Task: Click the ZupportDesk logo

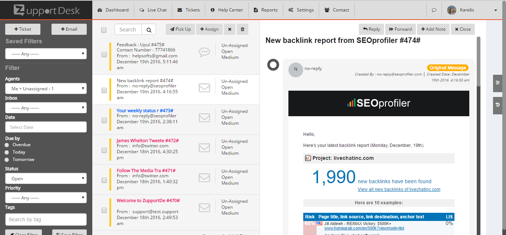Action: pos(46,10)
